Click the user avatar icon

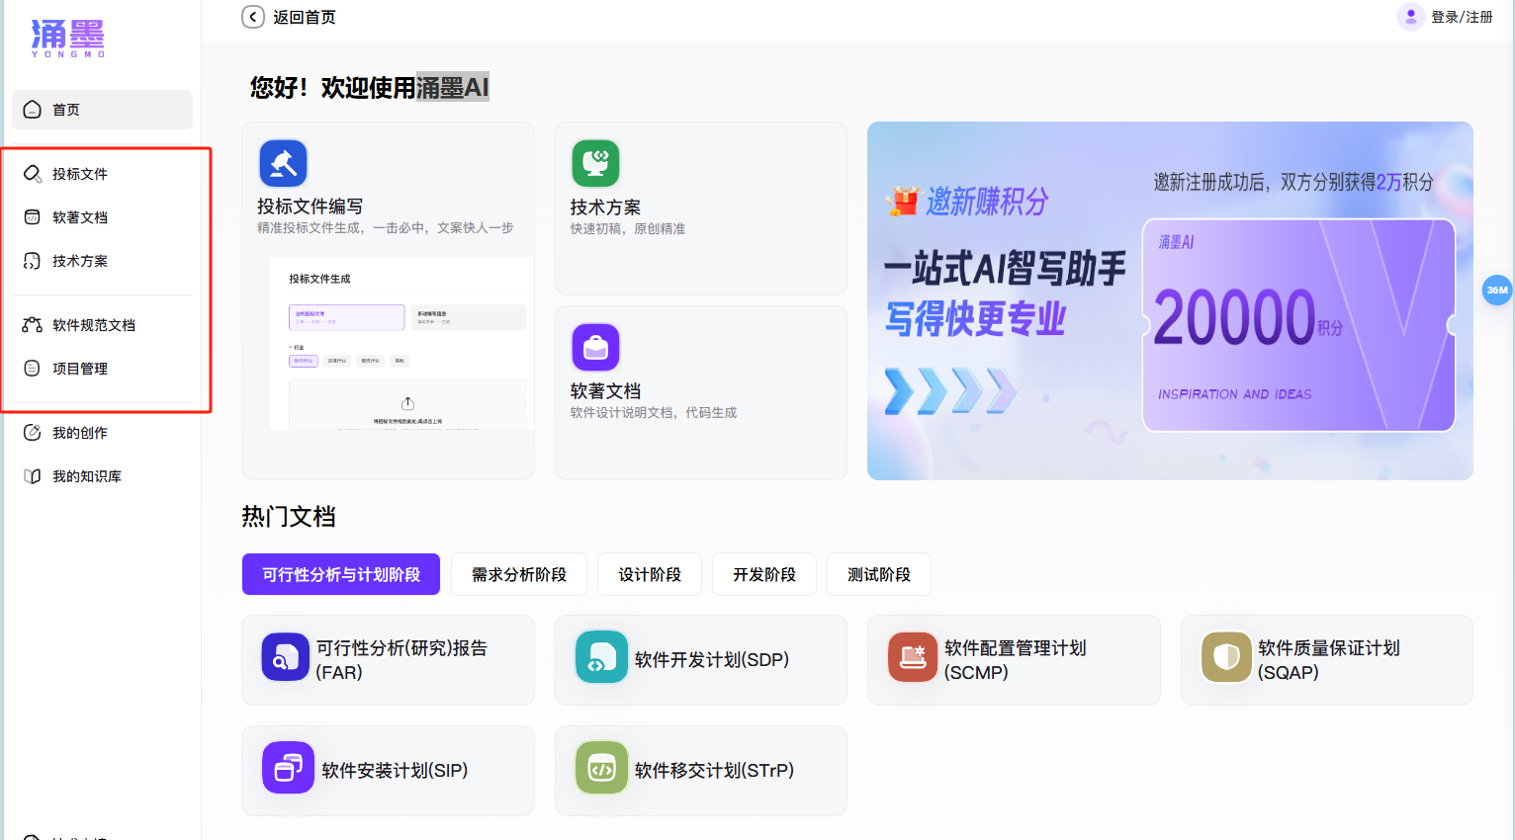1410,17
